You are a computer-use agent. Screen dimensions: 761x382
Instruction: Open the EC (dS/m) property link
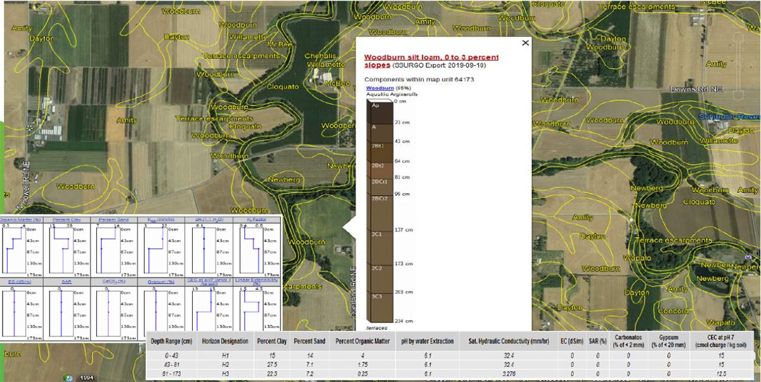point(20,280)
